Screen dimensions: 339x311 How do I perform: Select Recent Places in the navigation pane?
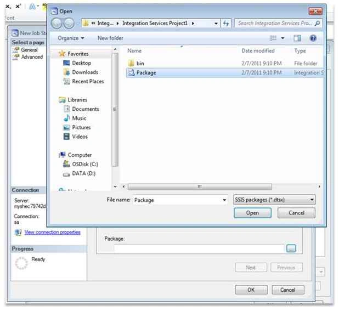[x=88, y=82]
